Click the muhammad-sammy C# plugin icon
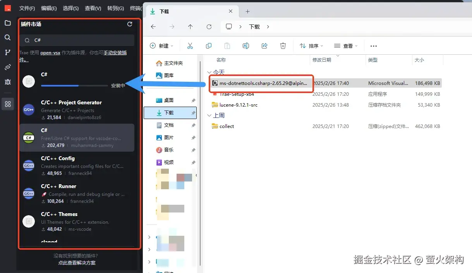The image size is (472, 273). tap(29, 138)
